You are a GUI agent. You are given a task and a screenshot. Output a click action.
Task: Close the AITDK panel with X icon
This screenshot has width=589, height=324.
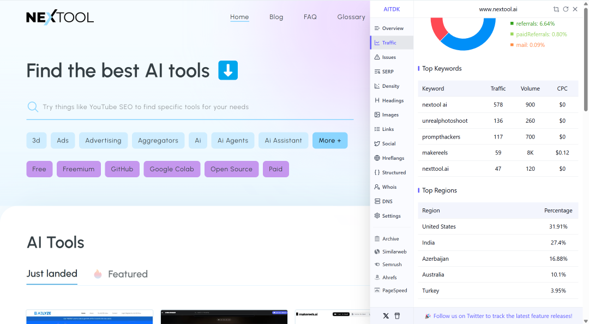point(575,9)
